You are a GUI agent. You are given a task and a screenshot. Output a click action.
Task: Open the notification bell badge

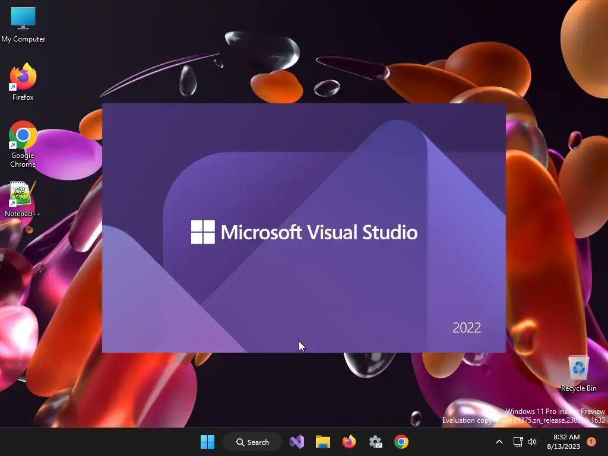pos(591,442)
